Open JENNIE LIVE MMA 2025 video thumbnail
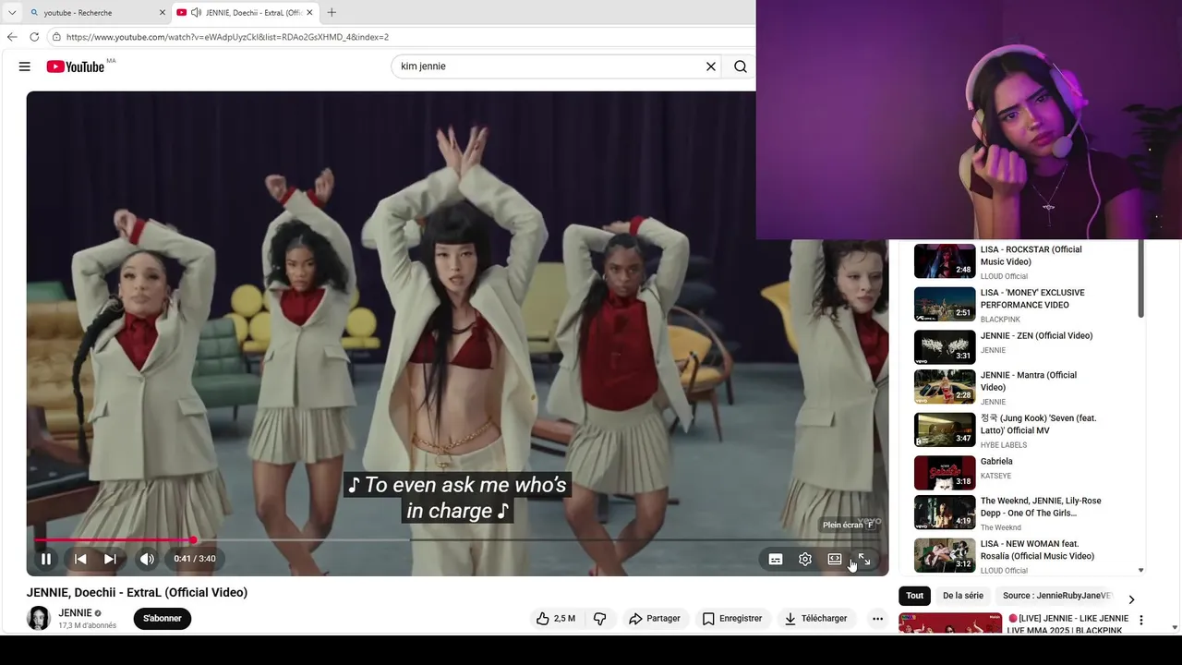This screenshot has width=1182, height=665. 950,623
